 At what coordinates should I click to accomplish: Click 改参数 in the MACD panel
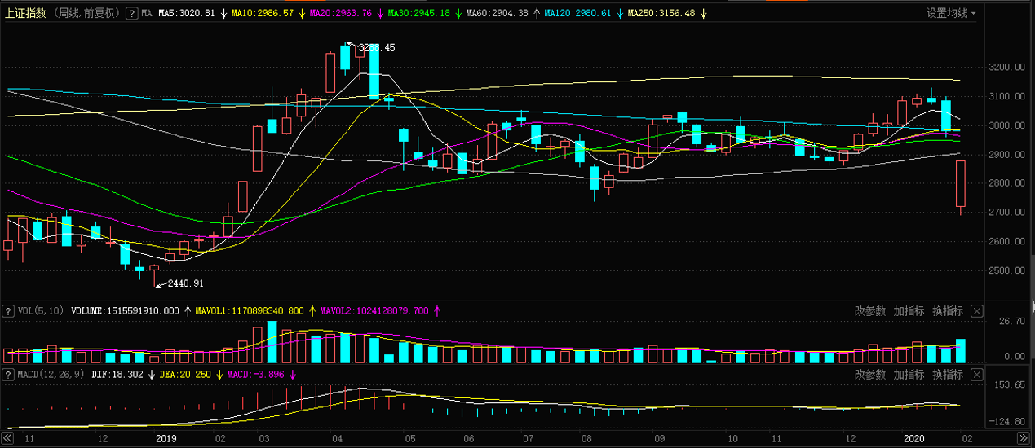[869, 375]
